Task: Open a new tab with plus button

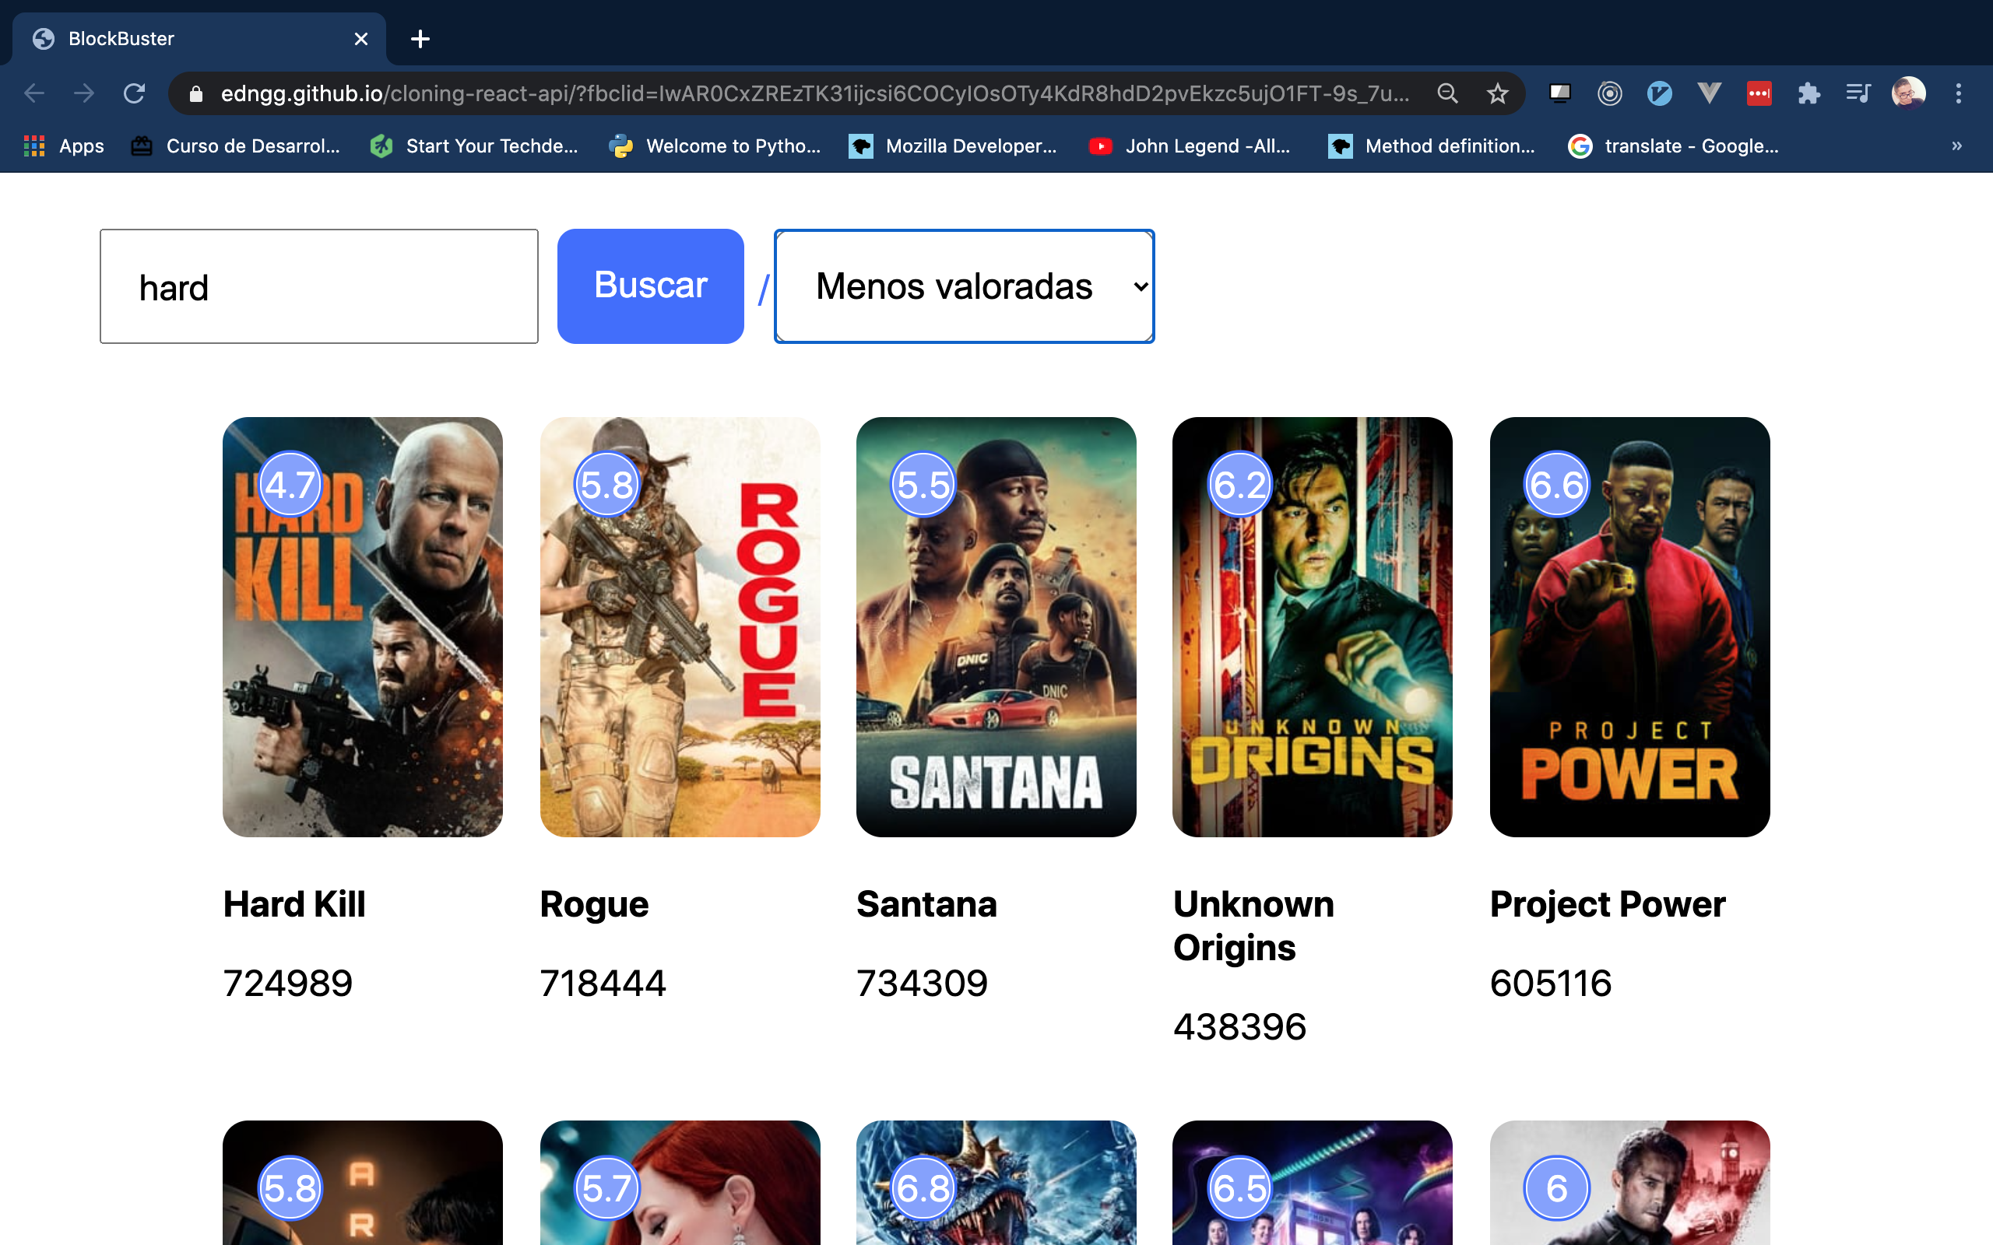Action: click(x=420, y=39)
